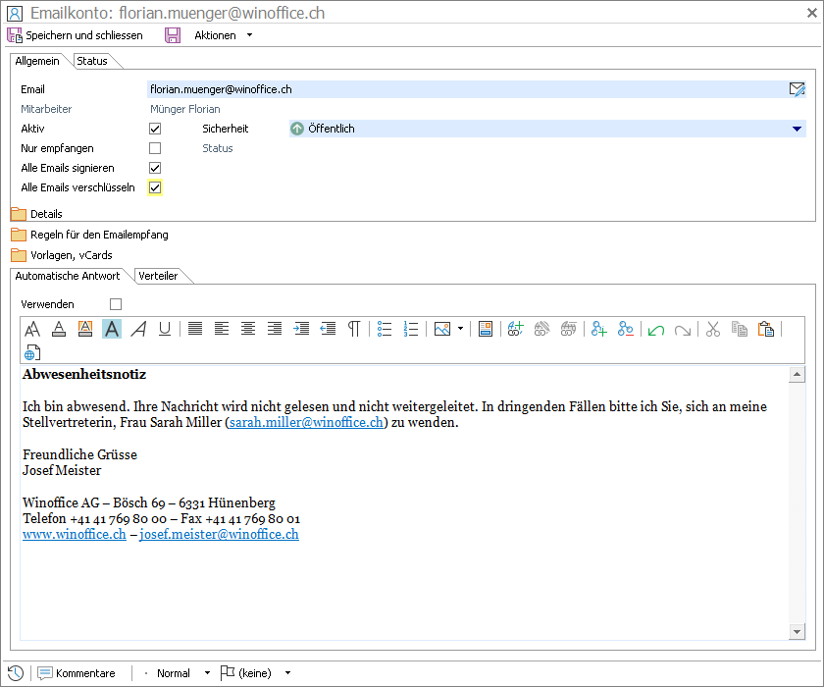Open the Kommentare button
This screenshot has width=824, height=687.
click(77, 673)
